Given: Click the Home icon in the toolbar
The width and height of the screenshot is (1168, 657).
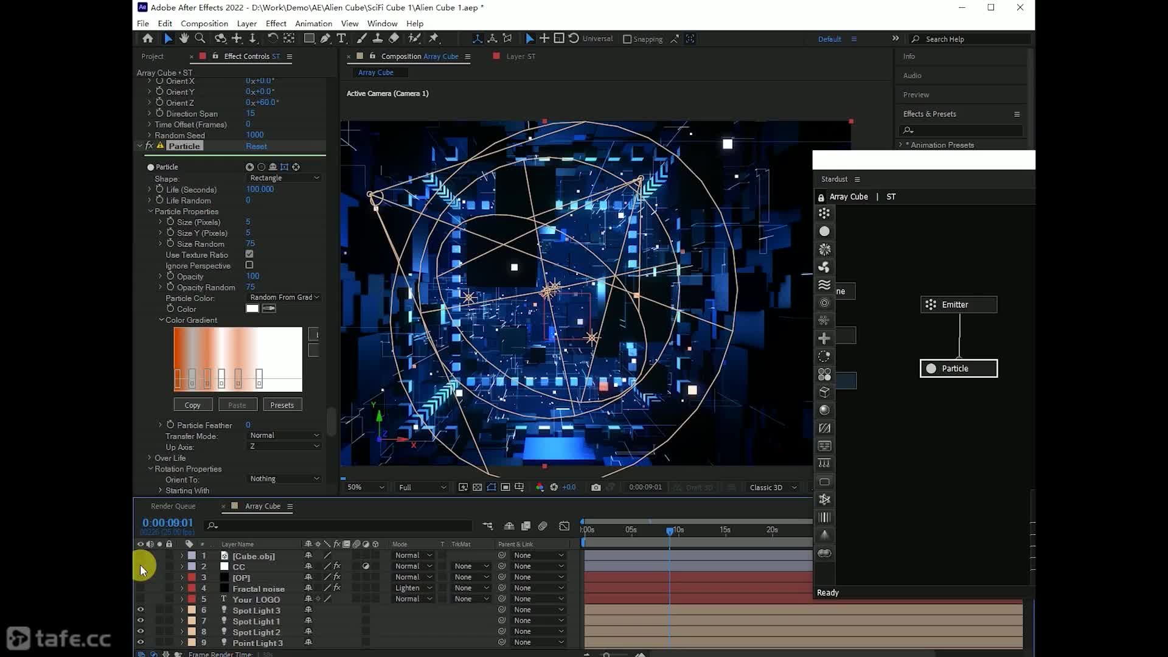Looking at the screenshot, I should [x=147, y=38].
